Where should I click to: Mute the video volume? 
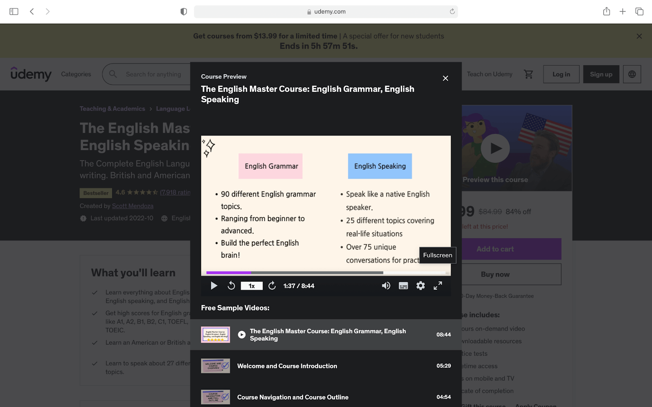(386, 286)
